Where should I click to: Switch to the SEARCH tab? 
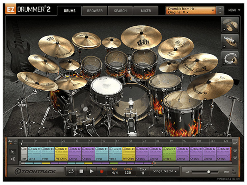coord(120,11)
